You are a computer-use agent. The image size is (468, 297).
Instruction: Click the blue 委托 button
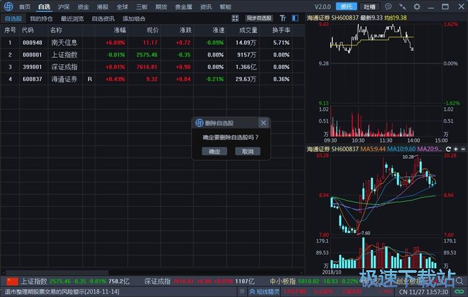346,7
